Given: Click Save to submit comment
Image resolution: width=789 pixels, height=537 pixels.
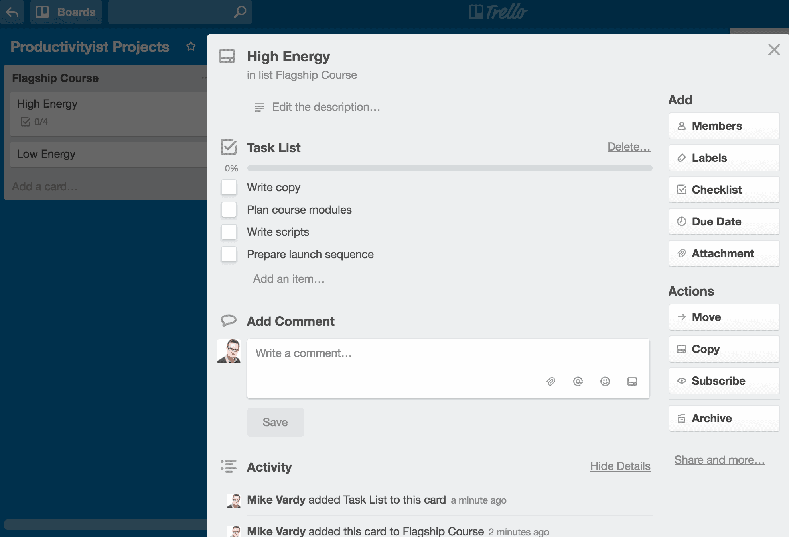Looking at the screenshot, I should pyautogui.click(x=274, y=422).
